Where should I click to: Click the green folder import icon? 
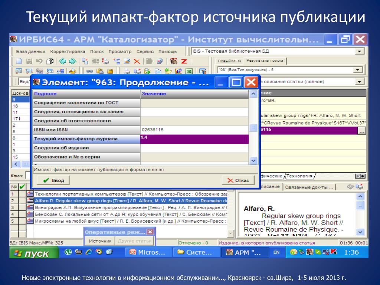(x=168, y=71)
